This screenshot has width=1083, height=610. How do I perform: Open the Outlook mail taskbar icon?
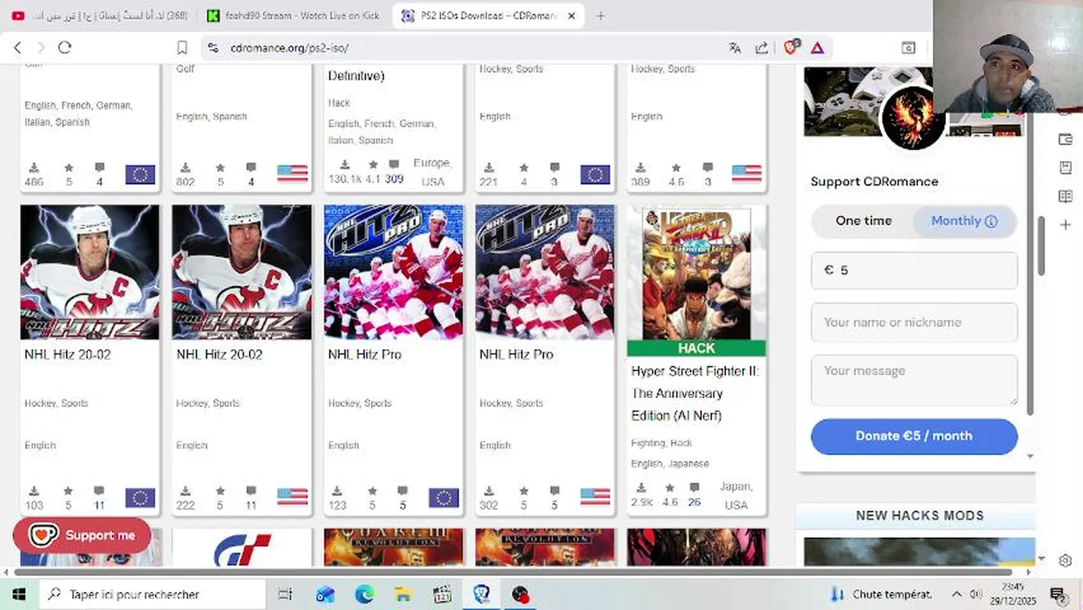pyautogui.click(x=325, y=595)
